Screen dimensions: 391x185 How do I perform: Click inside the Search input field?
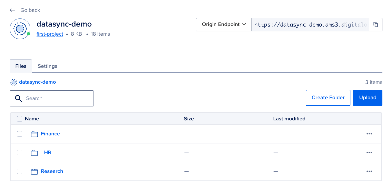[54, 98]
